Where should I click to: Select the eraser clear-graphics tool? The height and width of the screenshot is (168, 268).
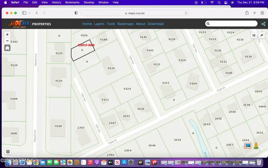point(262,36)
